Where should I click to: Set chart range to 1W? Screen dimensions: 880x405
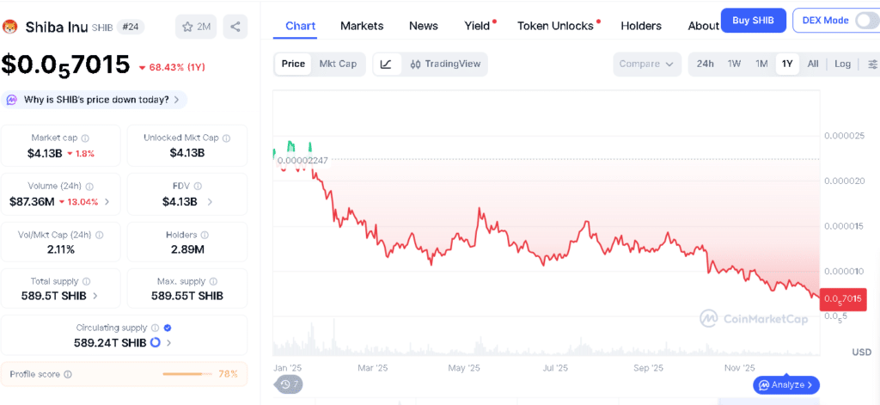[x=734, y=64]
